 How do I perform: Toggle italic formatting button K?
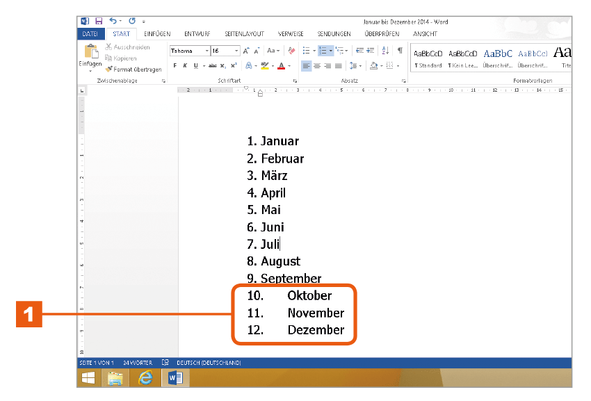[185, 65]
